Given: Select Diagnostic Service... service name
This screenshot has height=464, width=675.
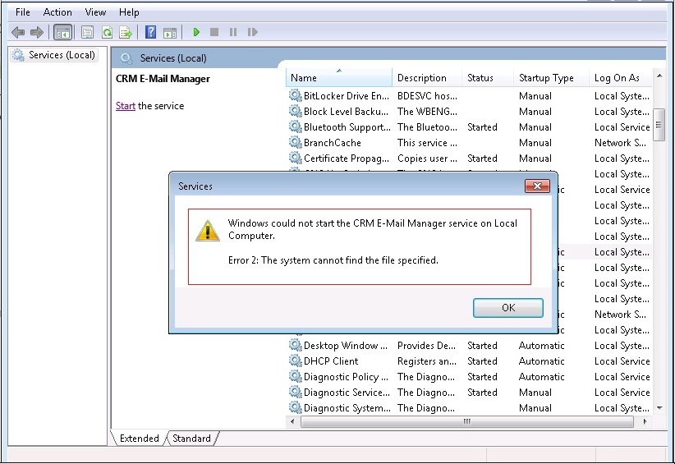Looking at the screenshot, I should 347,392.
